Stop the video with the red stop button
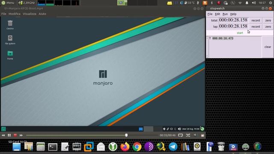 [15, 135]
